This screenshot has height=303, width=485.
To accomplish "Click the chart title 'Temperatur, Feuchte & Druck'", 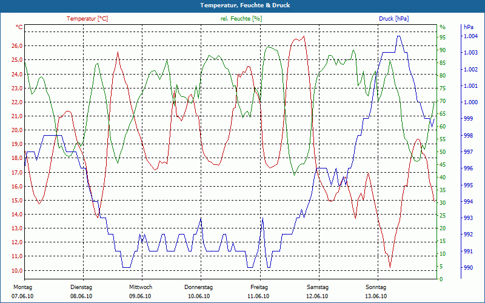I will click(x=245, y=5).
